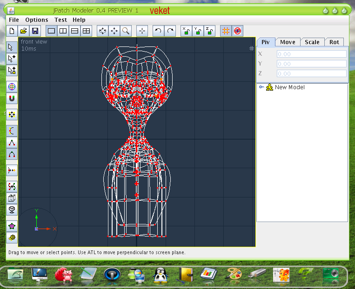Open the Test menu
This screenshot has height=289, width=355.
(60, 20)
